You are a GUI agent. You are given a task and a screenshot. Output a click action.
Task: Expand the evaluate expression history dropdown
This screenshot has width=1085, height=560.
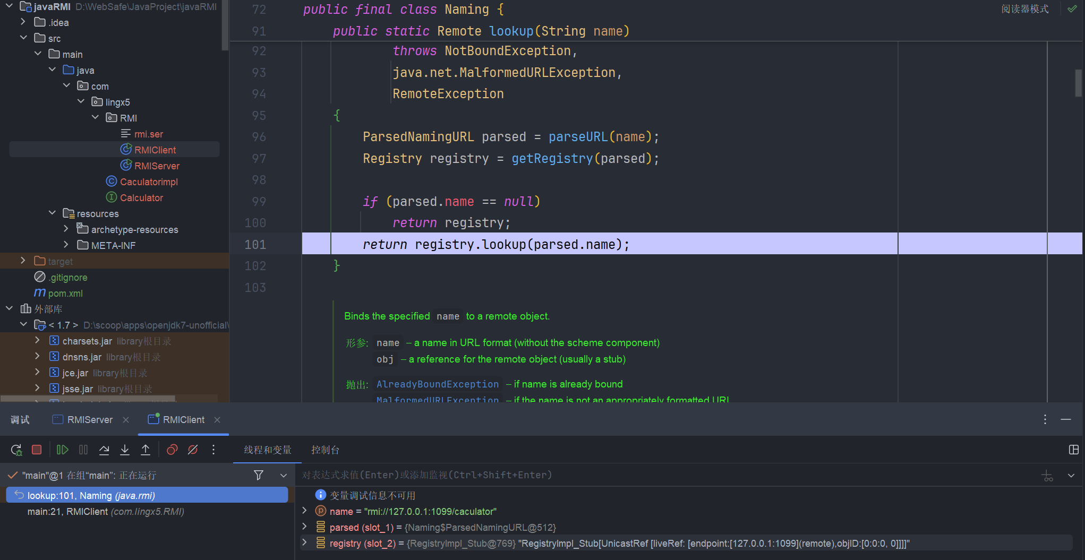pyautogui.click(x=1071, y=476)
